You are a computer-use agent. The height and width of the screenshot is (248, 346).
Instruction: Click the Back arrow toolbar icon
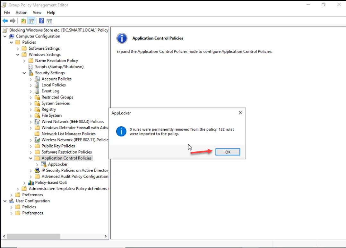coord(5,21)
